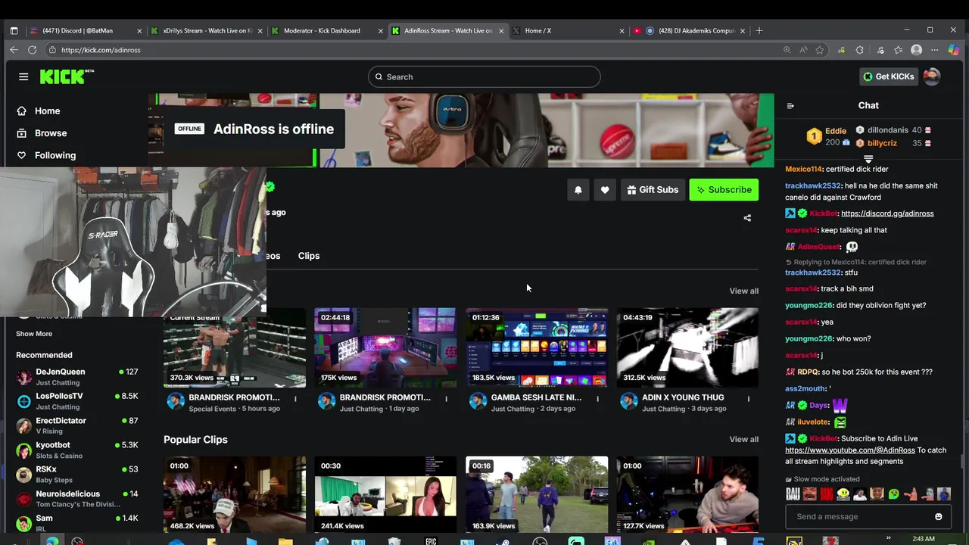Click the top gifter Eddie
The image size is (969, 545).
pyautogui.click(x=828, y=136)
